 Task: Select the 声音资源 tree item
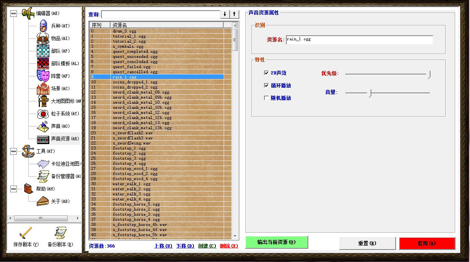[65, 139]
